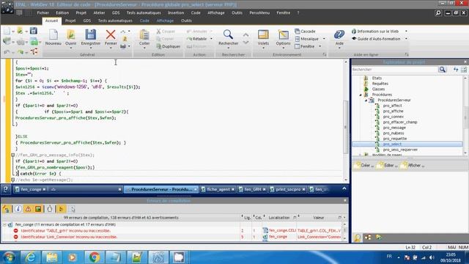Image resolution: width=469 pixels, height=264 pixels.
Task: Click the quick-access save disk icon
Action: (34, 31)
